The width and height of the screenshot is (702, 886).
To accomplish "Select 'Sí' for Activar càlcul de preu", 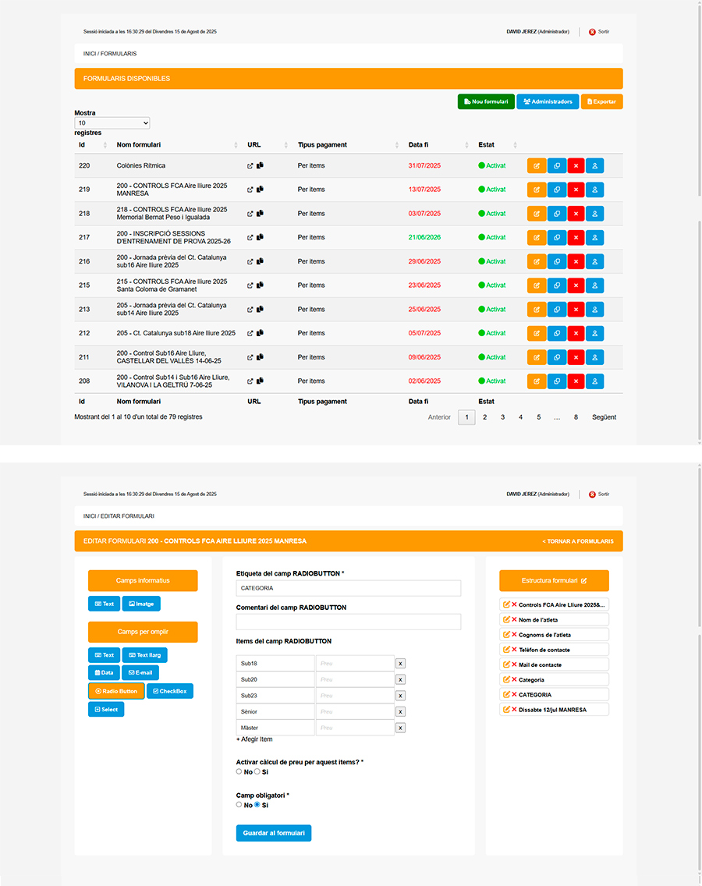I will pyautogui.click(x=257, y=771).
